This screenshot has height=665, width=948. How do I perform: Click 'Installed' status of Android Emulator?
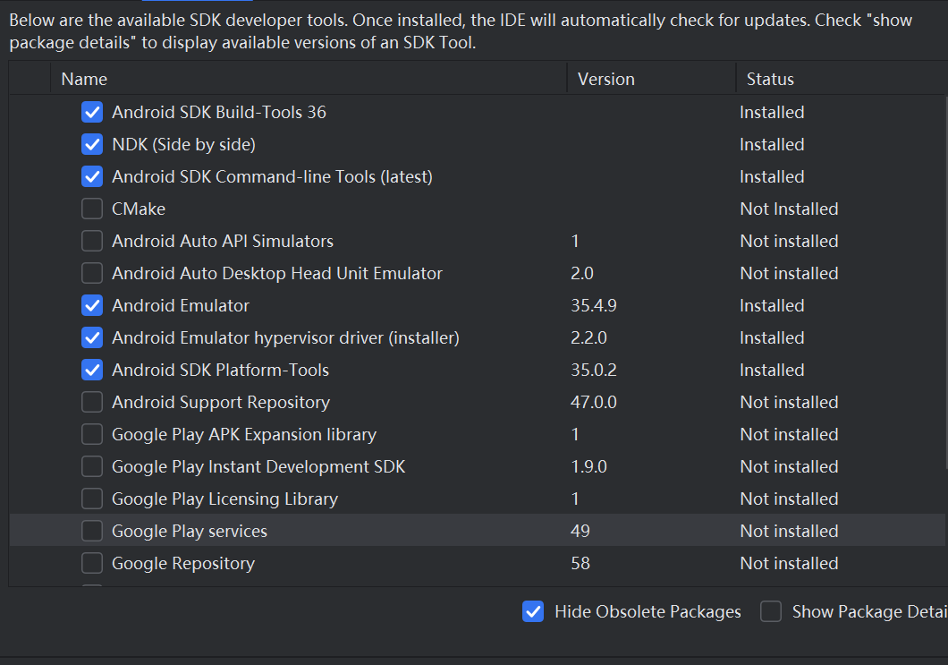click(x=772, y=305)
